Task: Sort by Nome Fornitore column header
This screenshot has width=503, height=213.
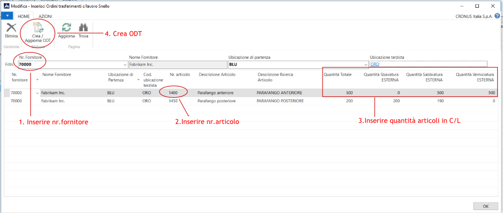Action: pos(56,75)
